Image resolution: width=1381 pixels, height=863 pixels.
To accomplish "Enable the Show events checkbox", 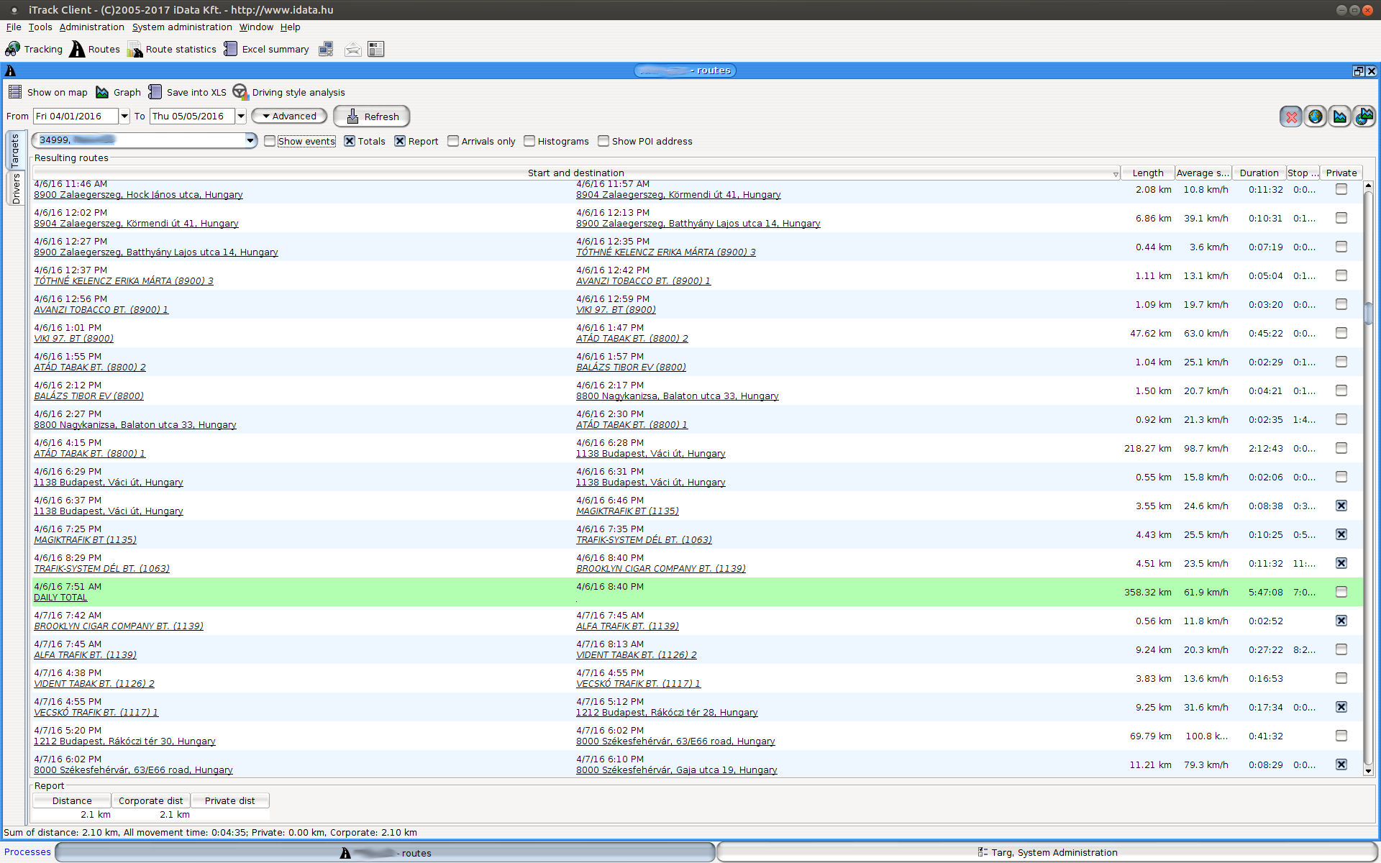I will (270, 141).
